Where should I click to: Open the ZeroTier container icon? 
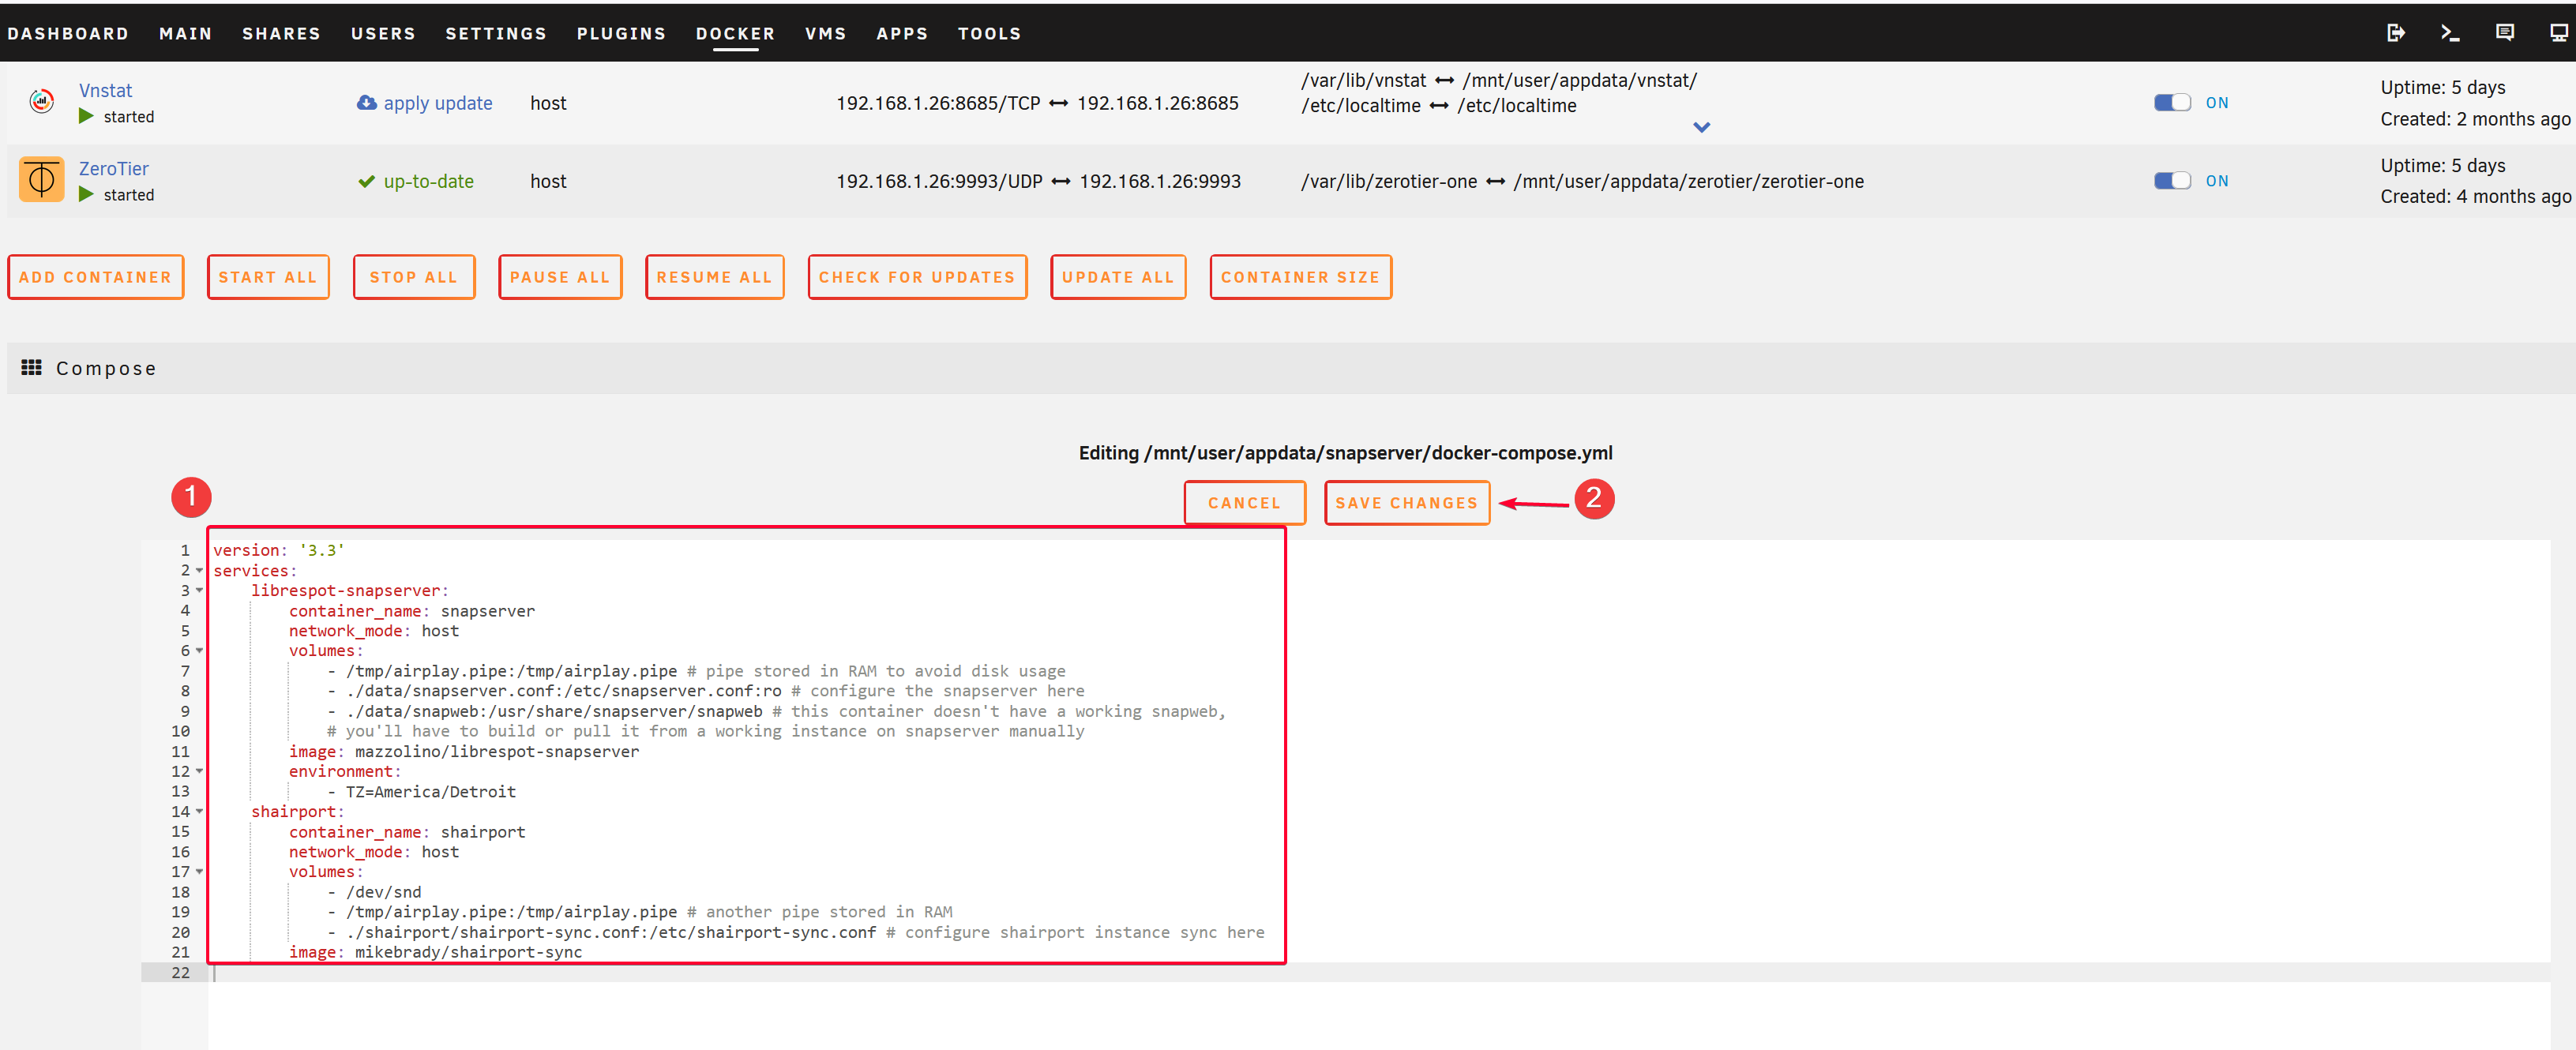pos(41,179)
